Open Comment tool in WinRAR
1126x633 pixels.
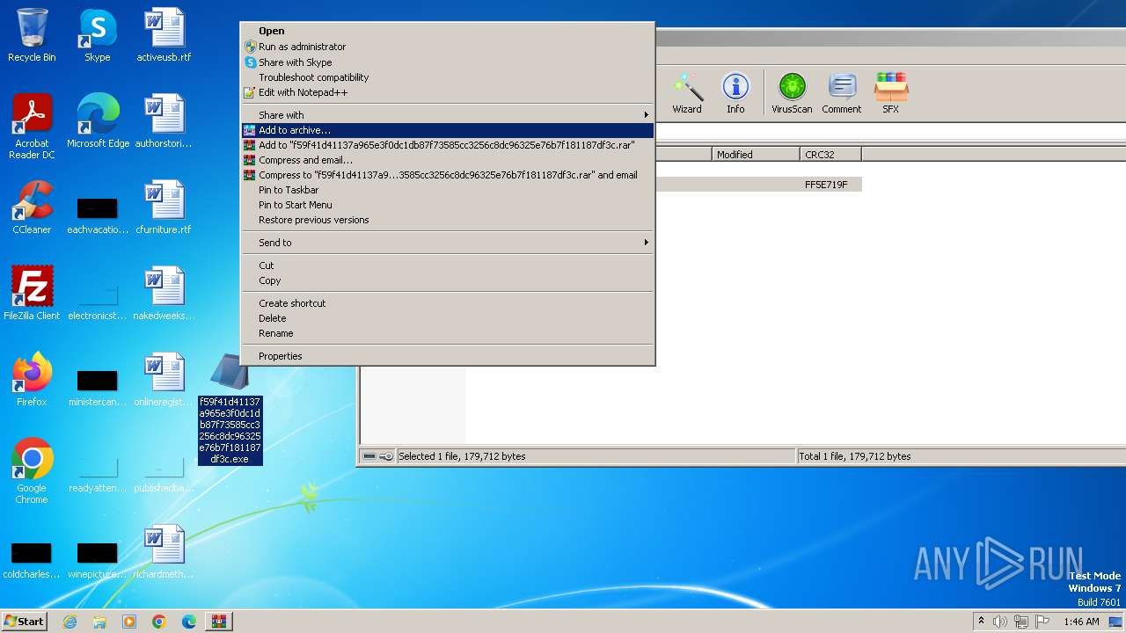pos(842,93)
